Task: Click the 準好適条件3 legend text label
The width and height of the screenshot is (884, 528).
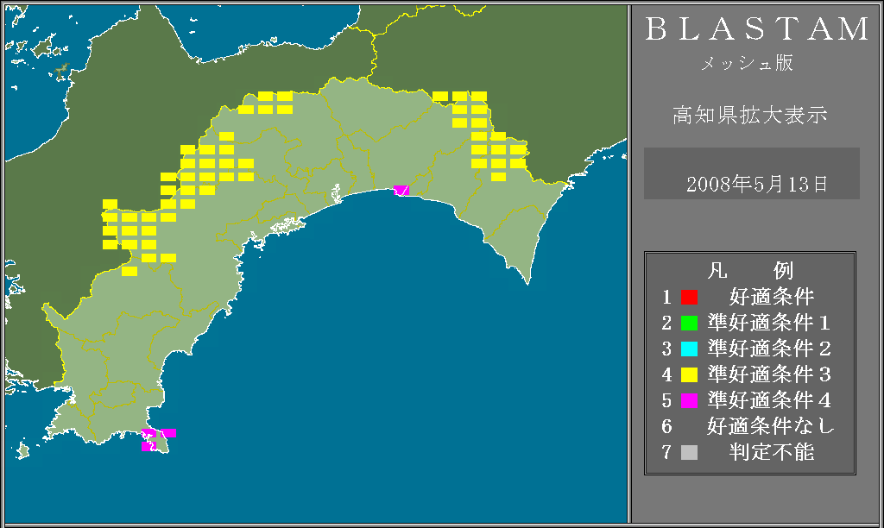Action: pos(768,375)
